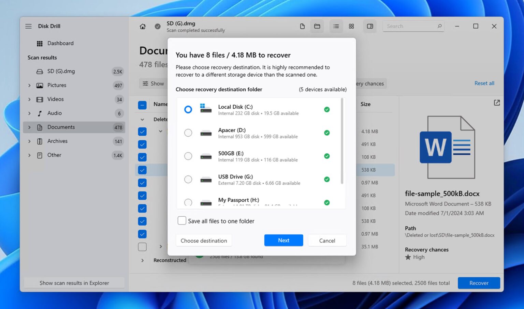Expand the Documents category in the sidebar
This screenshot has height=309, width=524.
point(29,127)
